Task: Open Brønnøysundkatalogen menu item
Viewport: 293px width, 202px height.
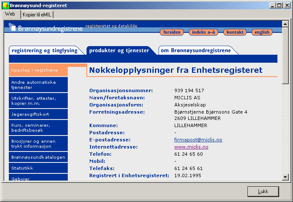Action: pyautogui.click(x=38, y=157)
